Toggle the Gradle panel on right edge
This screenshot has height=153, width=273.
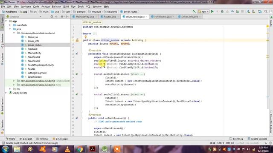point(271,22)
